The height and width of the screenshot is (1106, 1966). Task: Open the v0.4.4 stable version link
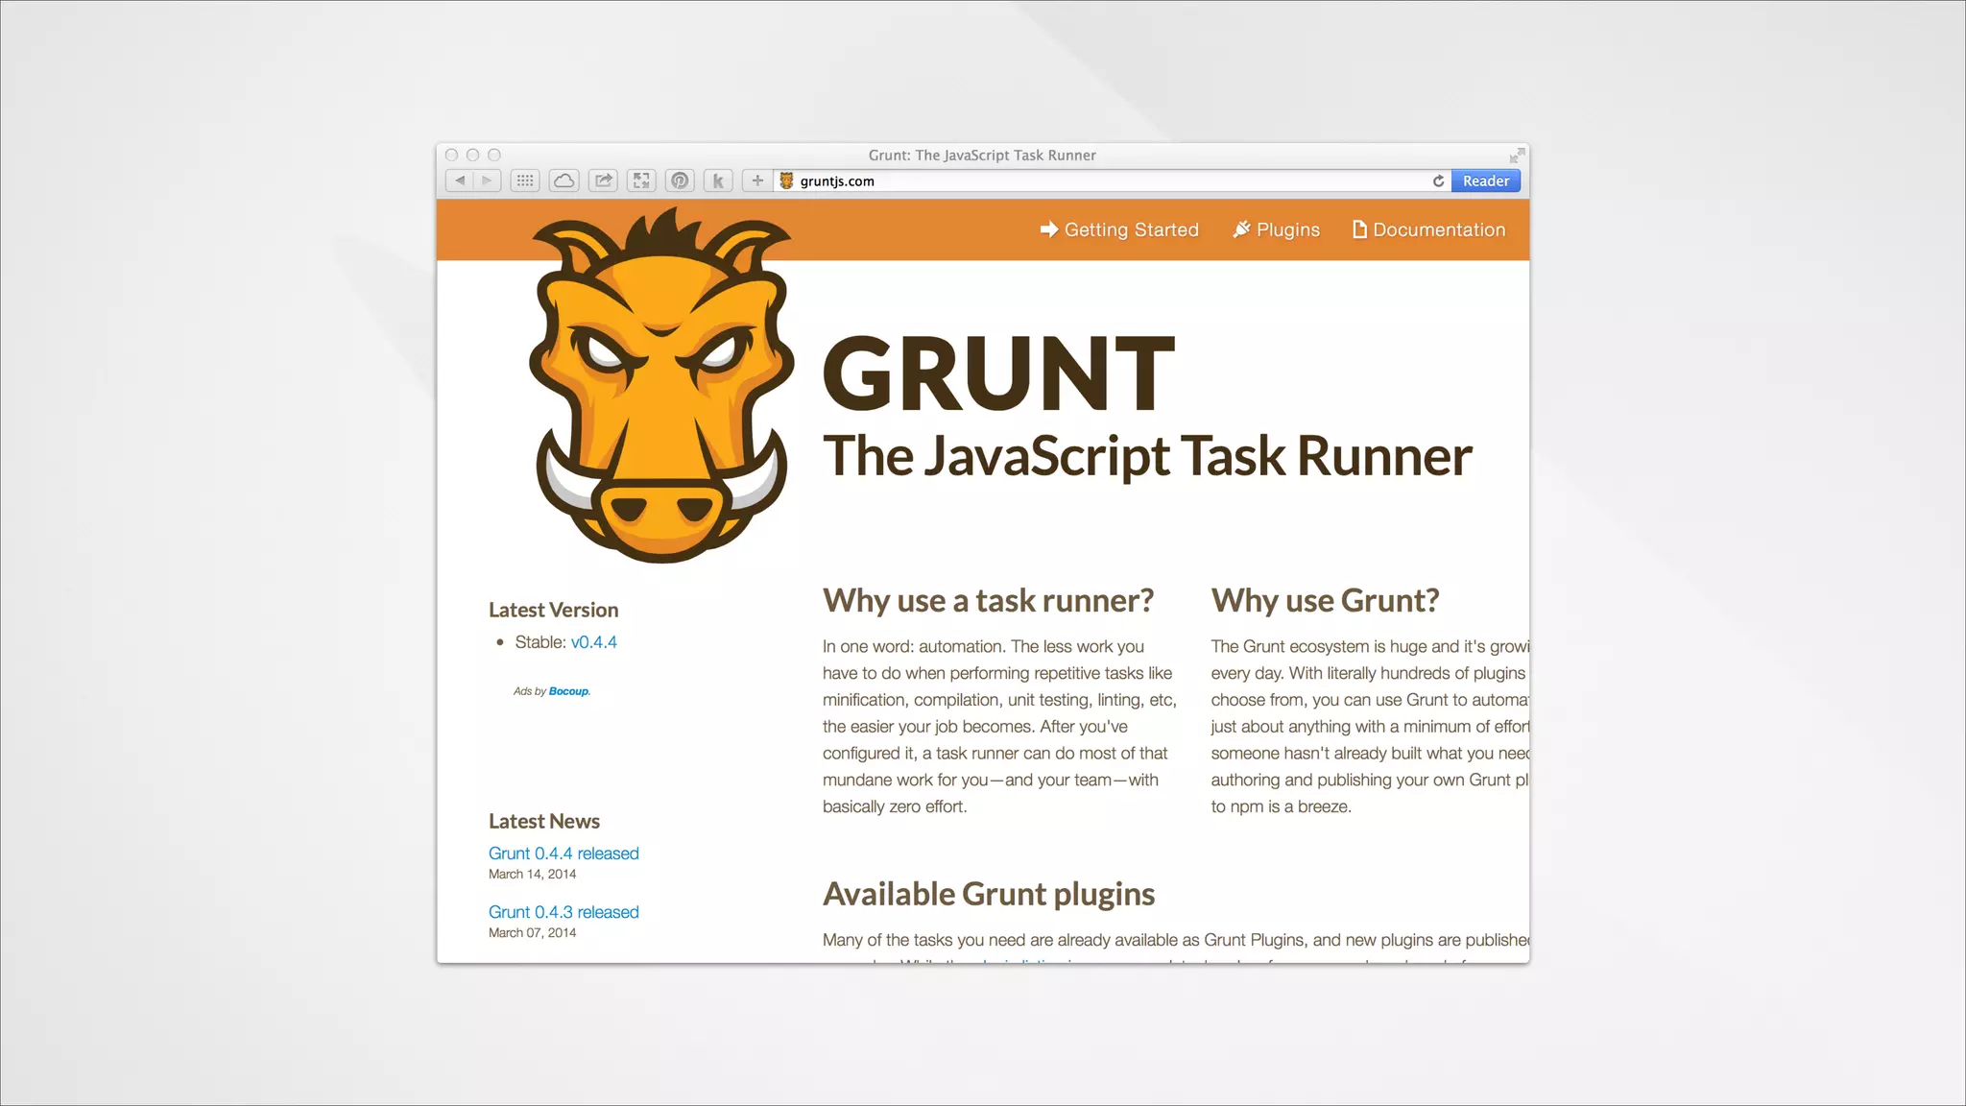coord(593,642)
